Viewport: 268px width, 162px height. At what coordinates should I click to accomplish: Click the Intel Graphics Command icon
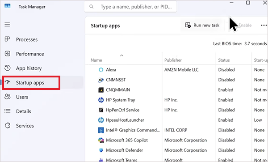(x=101, y=130)
